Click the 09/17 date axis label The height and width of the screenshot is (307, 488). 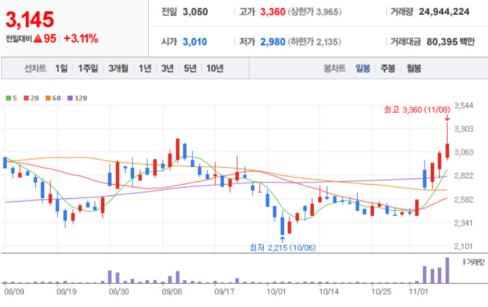(224, 292)
